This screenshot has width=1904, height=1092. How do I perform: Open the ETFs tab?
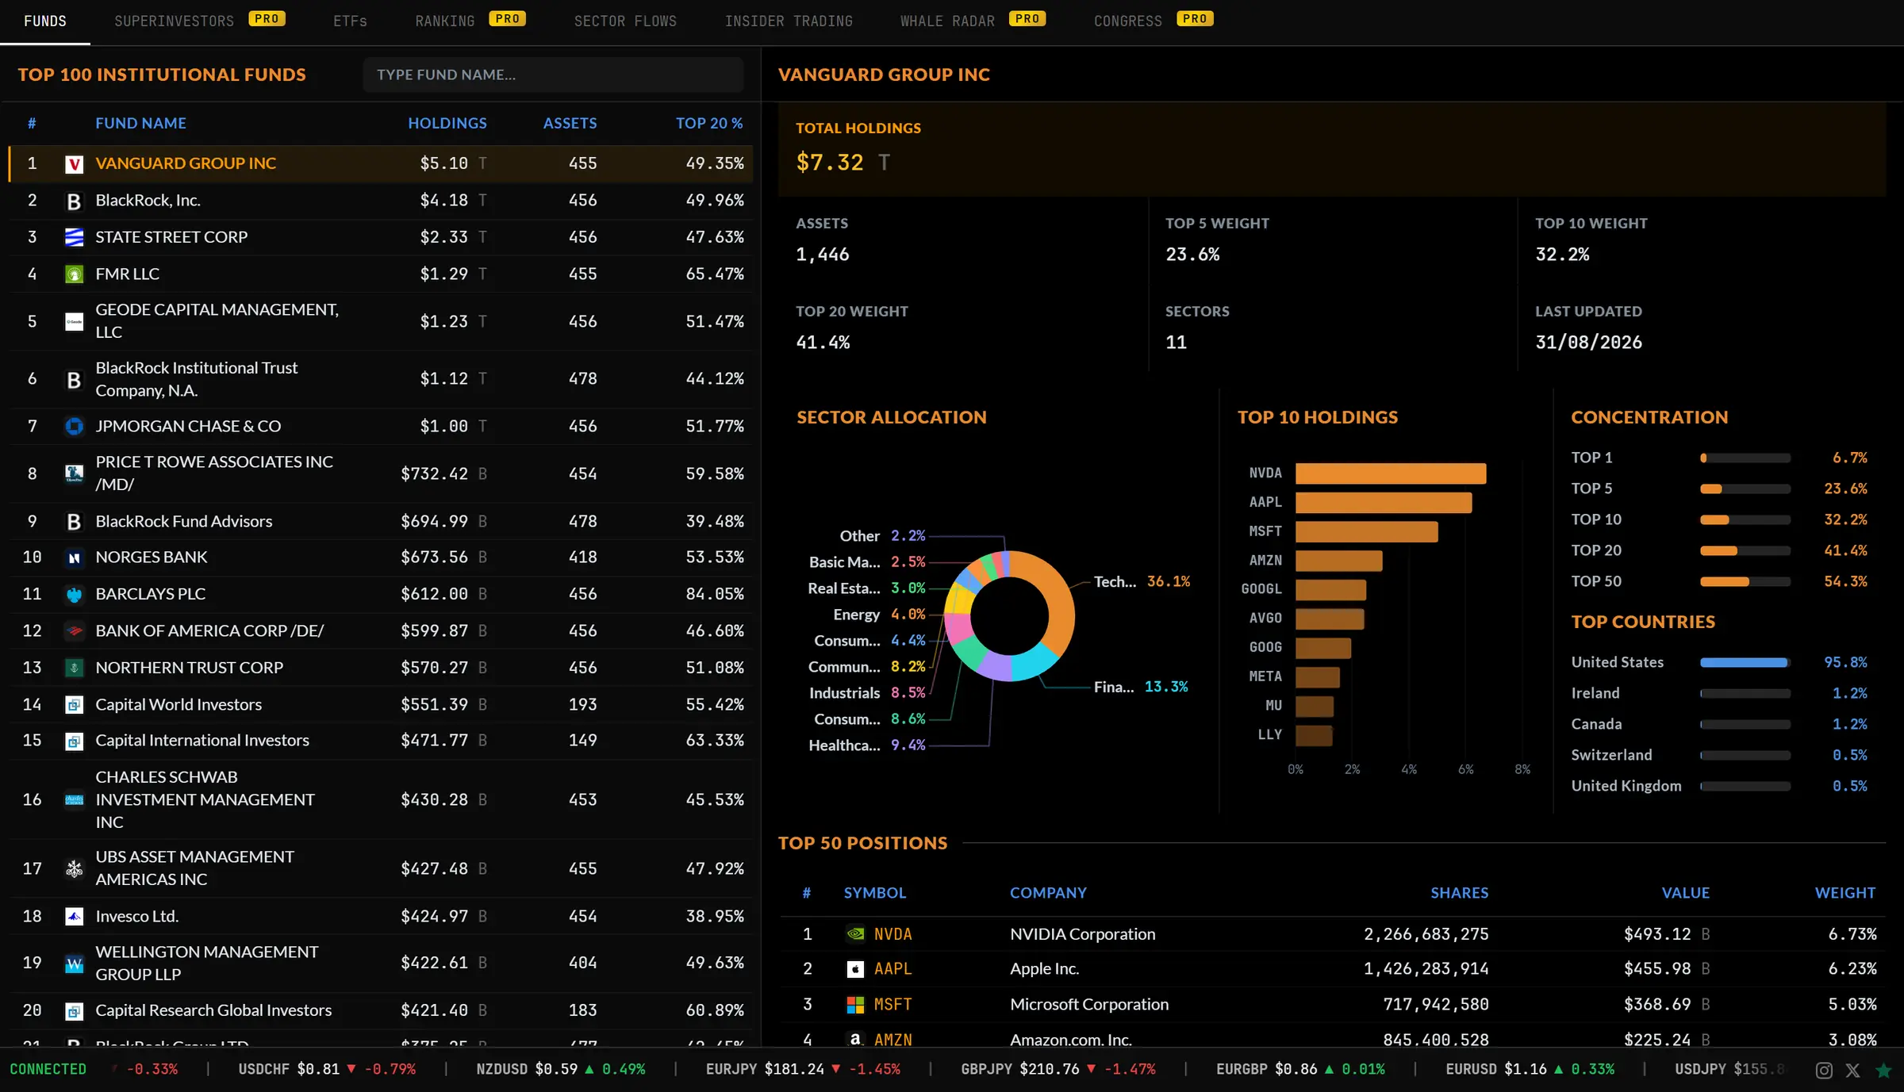pyautogui.click(x=350, y=21)
